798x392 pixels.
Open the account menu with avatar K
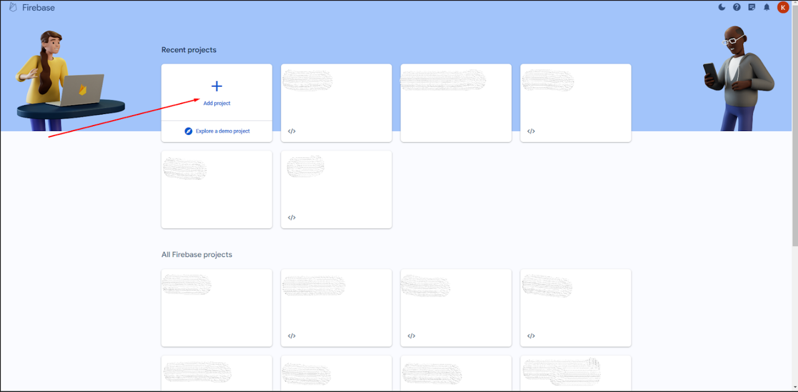tap(783, 7)
